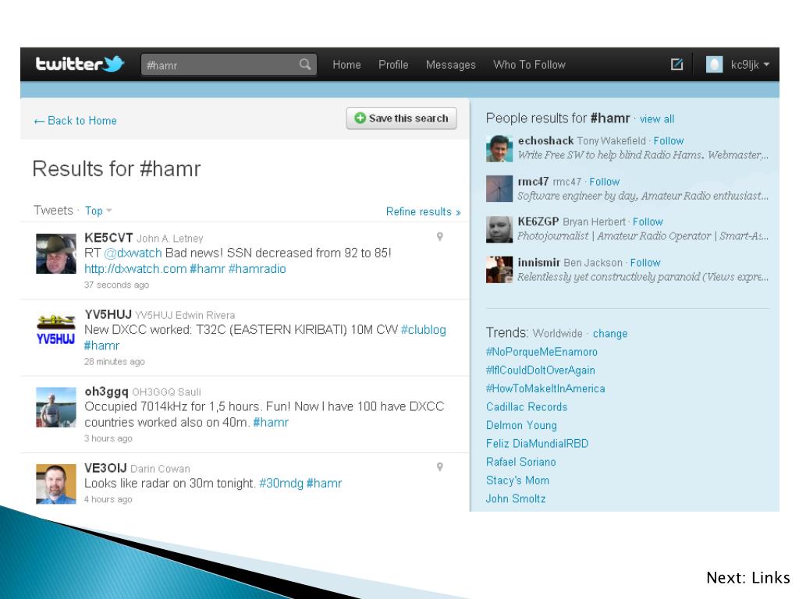Open YV5HUJ username link
The image size is (799, 599).
click(108, 315)
